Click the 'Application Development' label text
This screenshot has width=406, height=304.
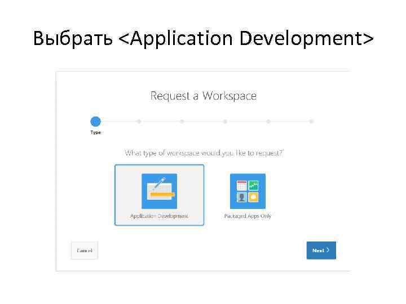tap(159, 216)
